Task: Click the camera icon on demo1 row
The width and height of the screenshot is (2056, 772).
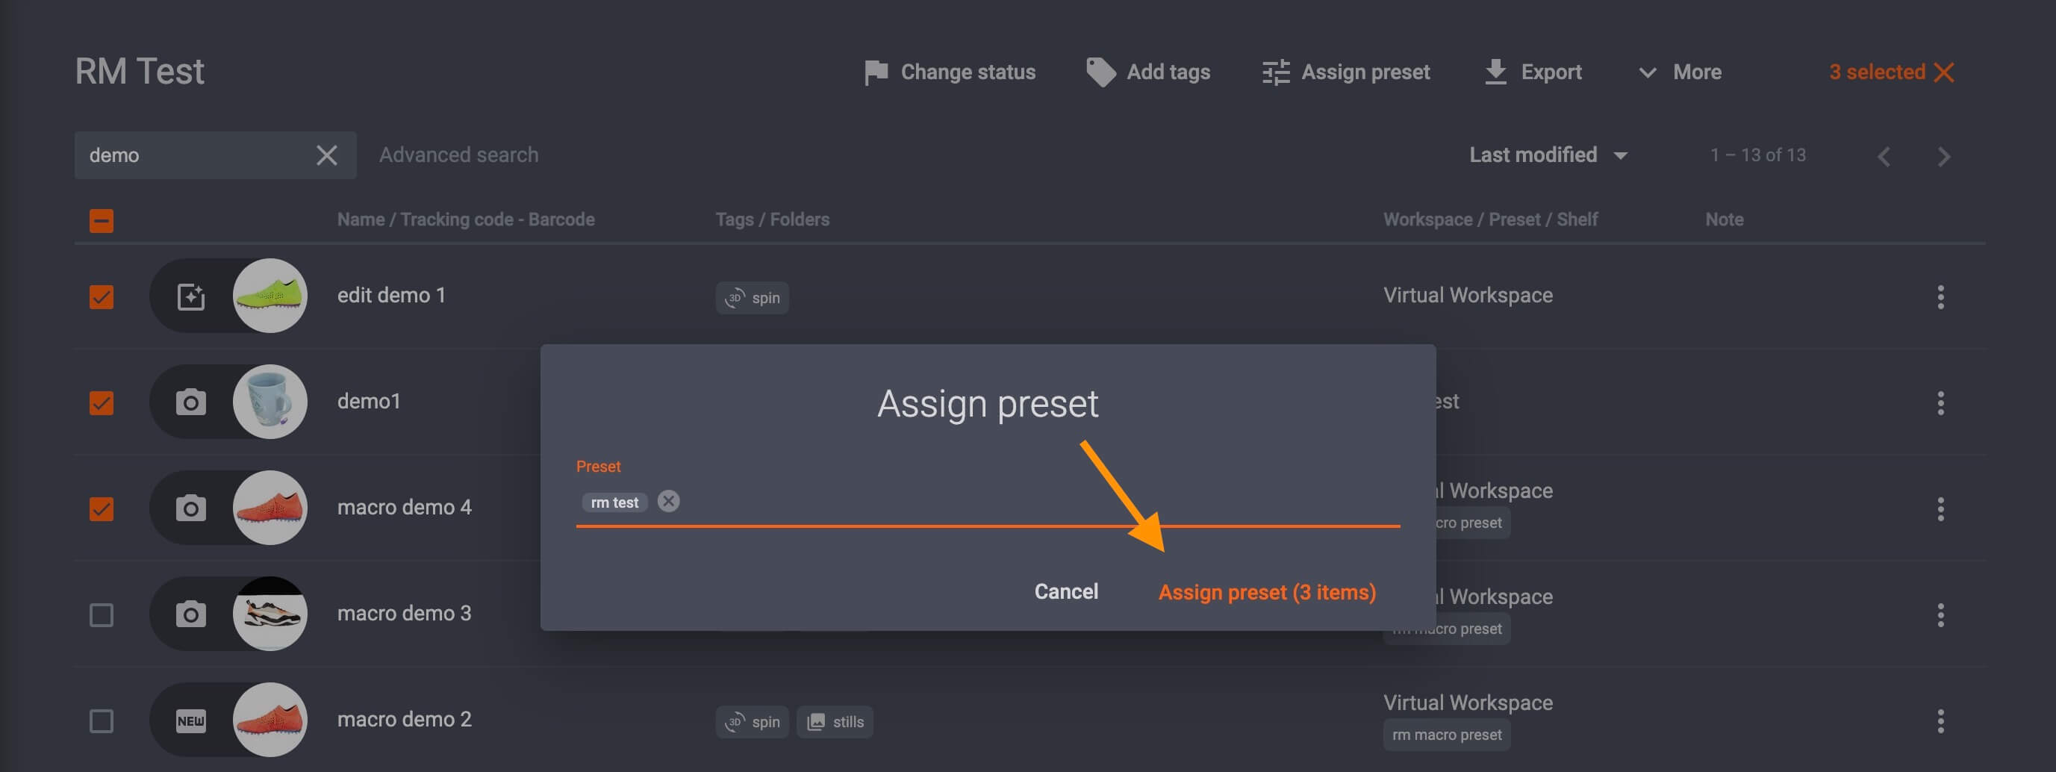Action: click(x=191, y=402)
